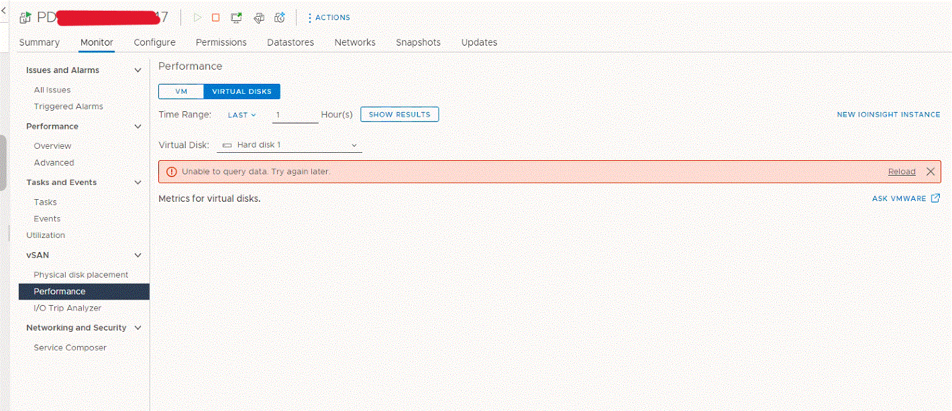Click New IOInsight Instance link
The image size is (952, 411).
point(888,115)
